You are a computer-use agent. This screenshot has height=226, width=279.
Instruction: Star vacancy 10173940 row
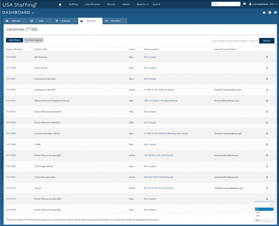point(267,144)
